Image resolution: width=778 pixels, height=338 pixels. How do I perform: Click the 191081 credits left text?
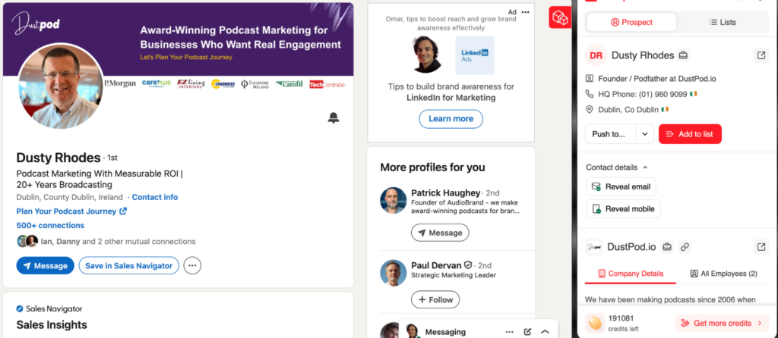[x=624, y=323]
